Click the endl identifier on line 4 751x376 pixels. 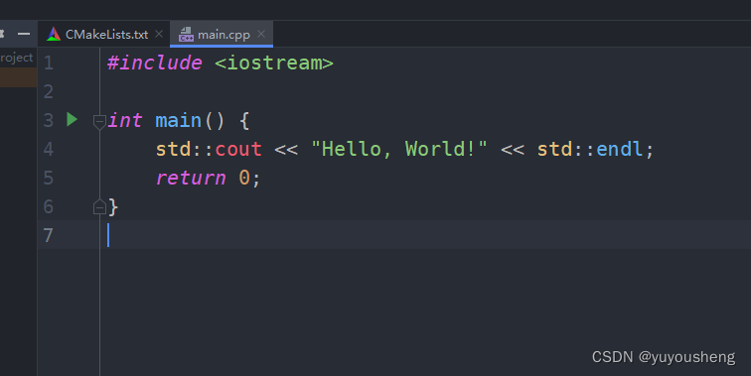tap(620, 149)
